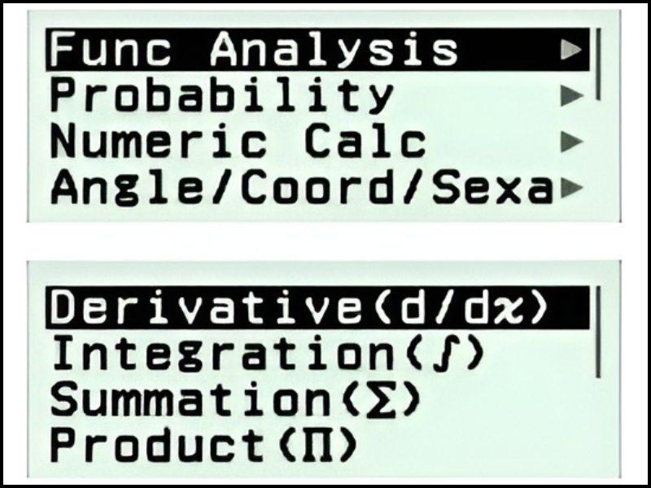Choose the Numeric Calc entry
The height and width of the screenshot is (488, 651).
click(x=238, y=143)
